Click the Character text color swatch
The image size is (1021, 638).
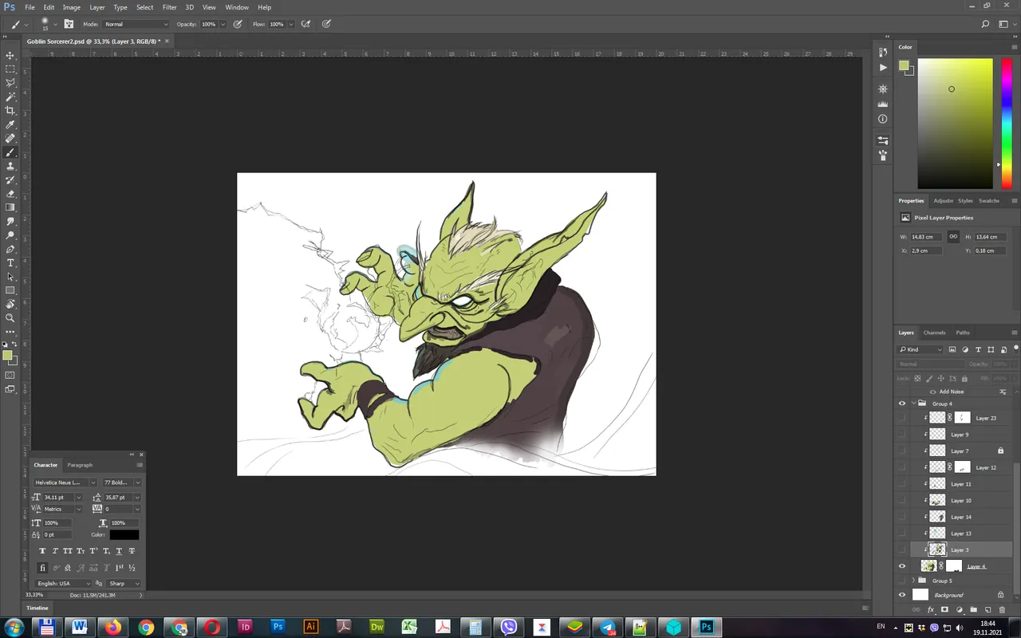pos(124,535)
